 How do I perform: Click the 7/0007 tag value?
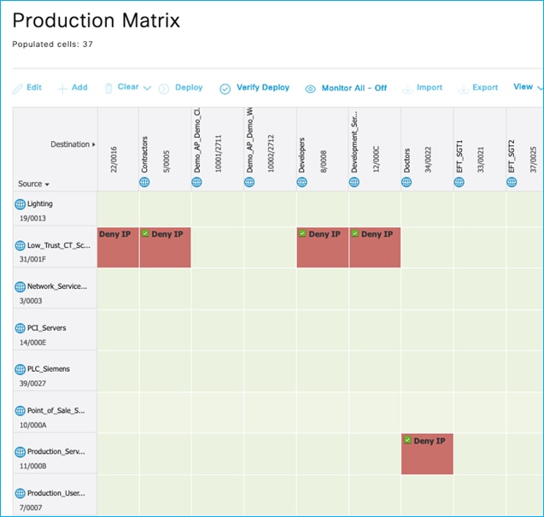pyautogui.click(x=31, y=508)
